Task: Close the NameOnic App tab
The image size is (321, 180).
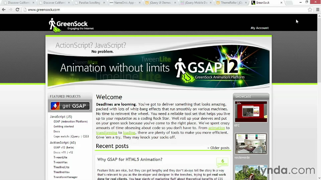Action: point(140,3)
